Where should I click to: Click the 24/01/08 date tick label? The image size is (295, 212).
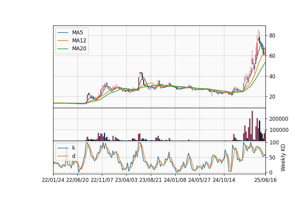tap(175, 180)
